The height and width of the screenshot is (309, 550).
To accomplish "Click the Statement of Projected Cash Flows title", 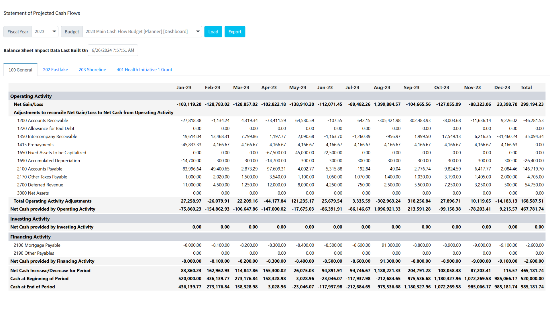I will point(42,13).
